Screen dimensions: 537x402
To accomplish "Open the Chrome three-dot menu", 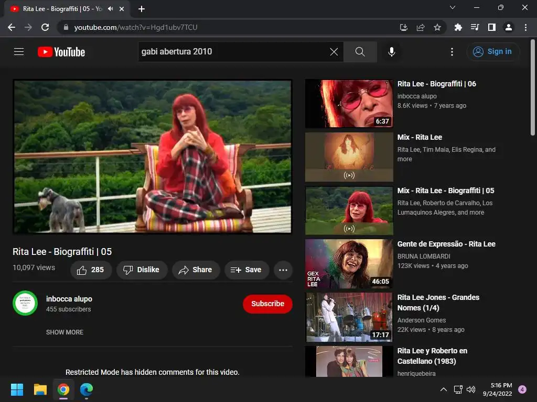I will click(x=525, y=27).
